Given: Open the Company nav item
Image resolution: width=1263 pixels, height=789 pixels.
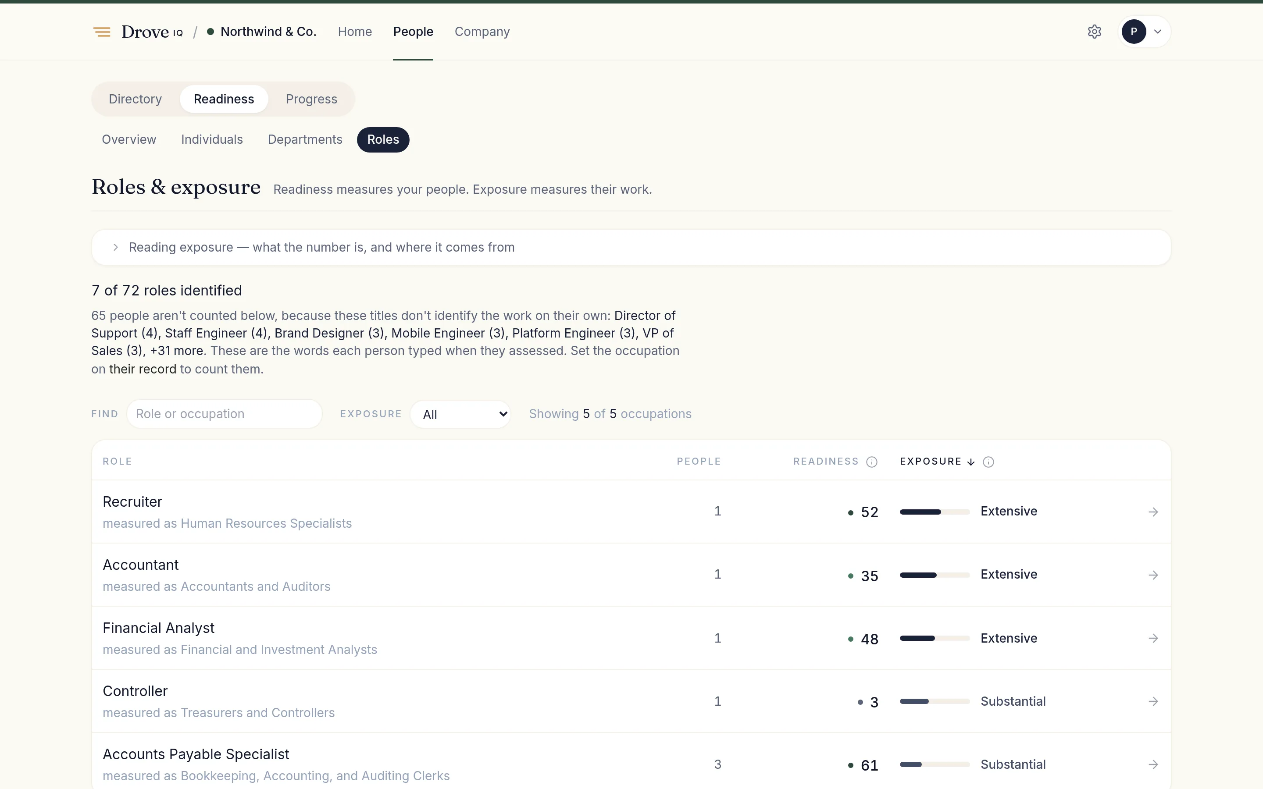Looking at the screenshot, I should (482, 32).
